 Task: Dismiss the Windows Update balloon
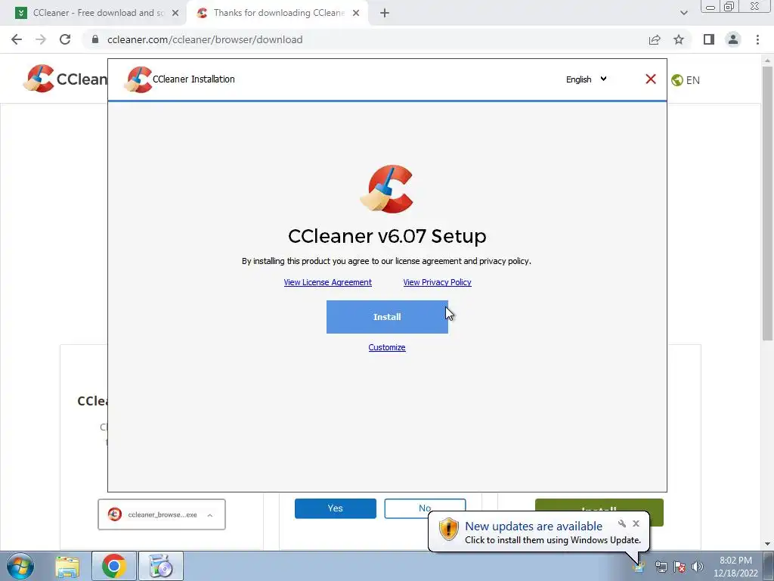point(636,524)
